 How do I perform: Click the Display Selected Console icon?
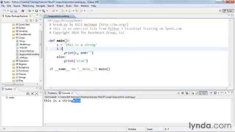pos(216,93)
